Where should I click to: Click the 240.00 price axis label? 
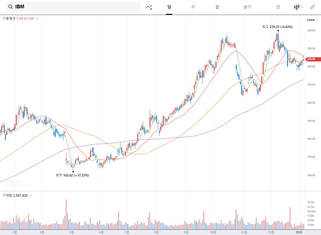[x=311, y=31]
